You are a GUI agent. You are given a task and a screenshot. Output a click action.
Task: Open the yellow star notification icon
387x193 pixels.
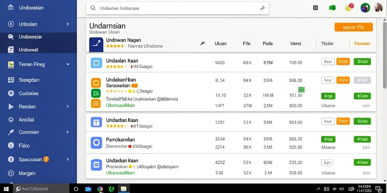pos(349,8)
